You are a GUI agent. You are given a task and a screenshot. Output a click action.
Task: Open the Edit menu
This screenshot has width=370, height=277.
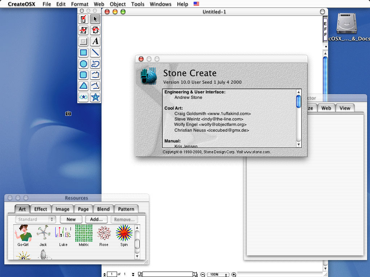click(x=61, y=4)
